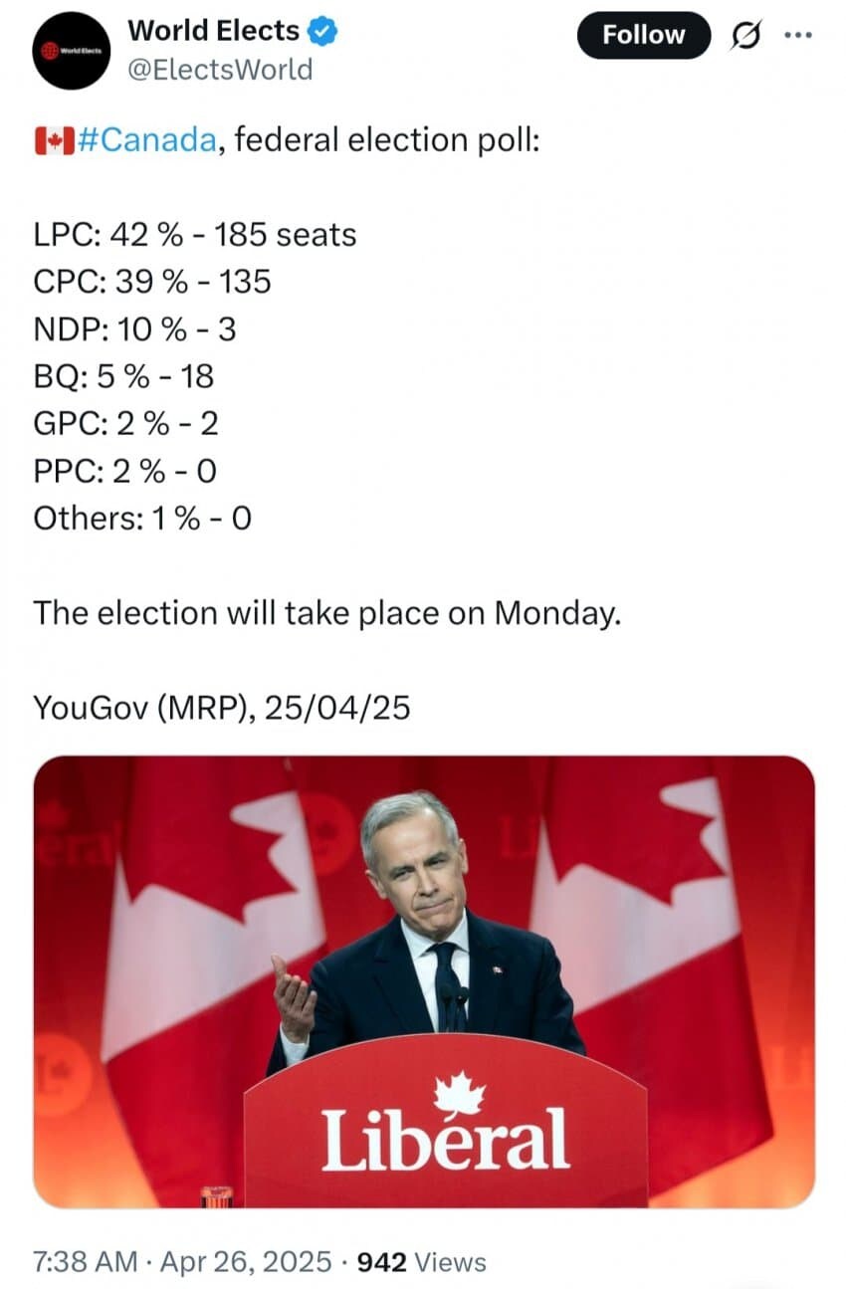Click the election on Monday sentence
The height and width of the screenshot is (1289, 846).
326,612
